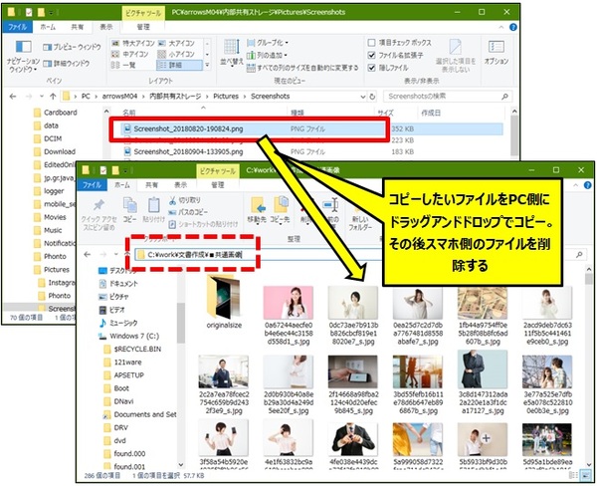Go back in back Explorer window
The height and width of the screenshot is (486, 597).
(x=13, y=97)
